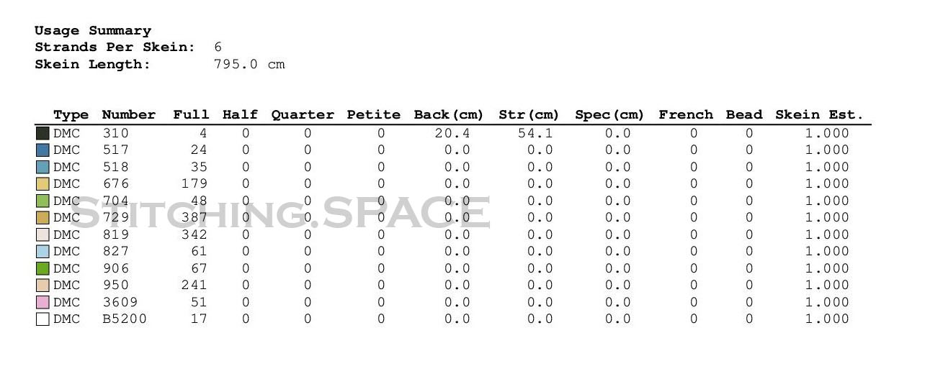Screen dimensions: 943x379
Task: Click the 795.0 cm skein length value
Action: click(x=249, y=65)
